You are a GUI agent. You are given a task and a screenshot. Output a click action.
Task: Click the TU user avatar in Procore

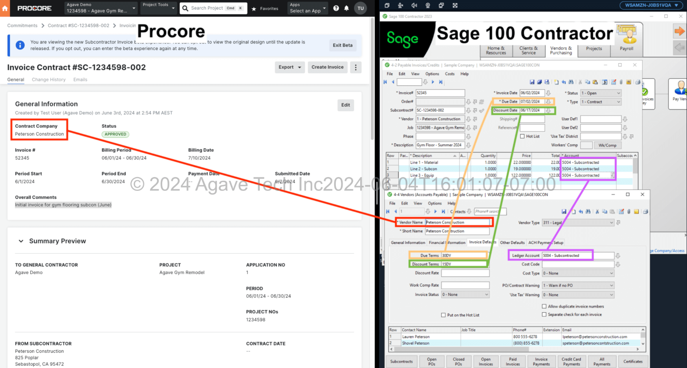(361, 8)
